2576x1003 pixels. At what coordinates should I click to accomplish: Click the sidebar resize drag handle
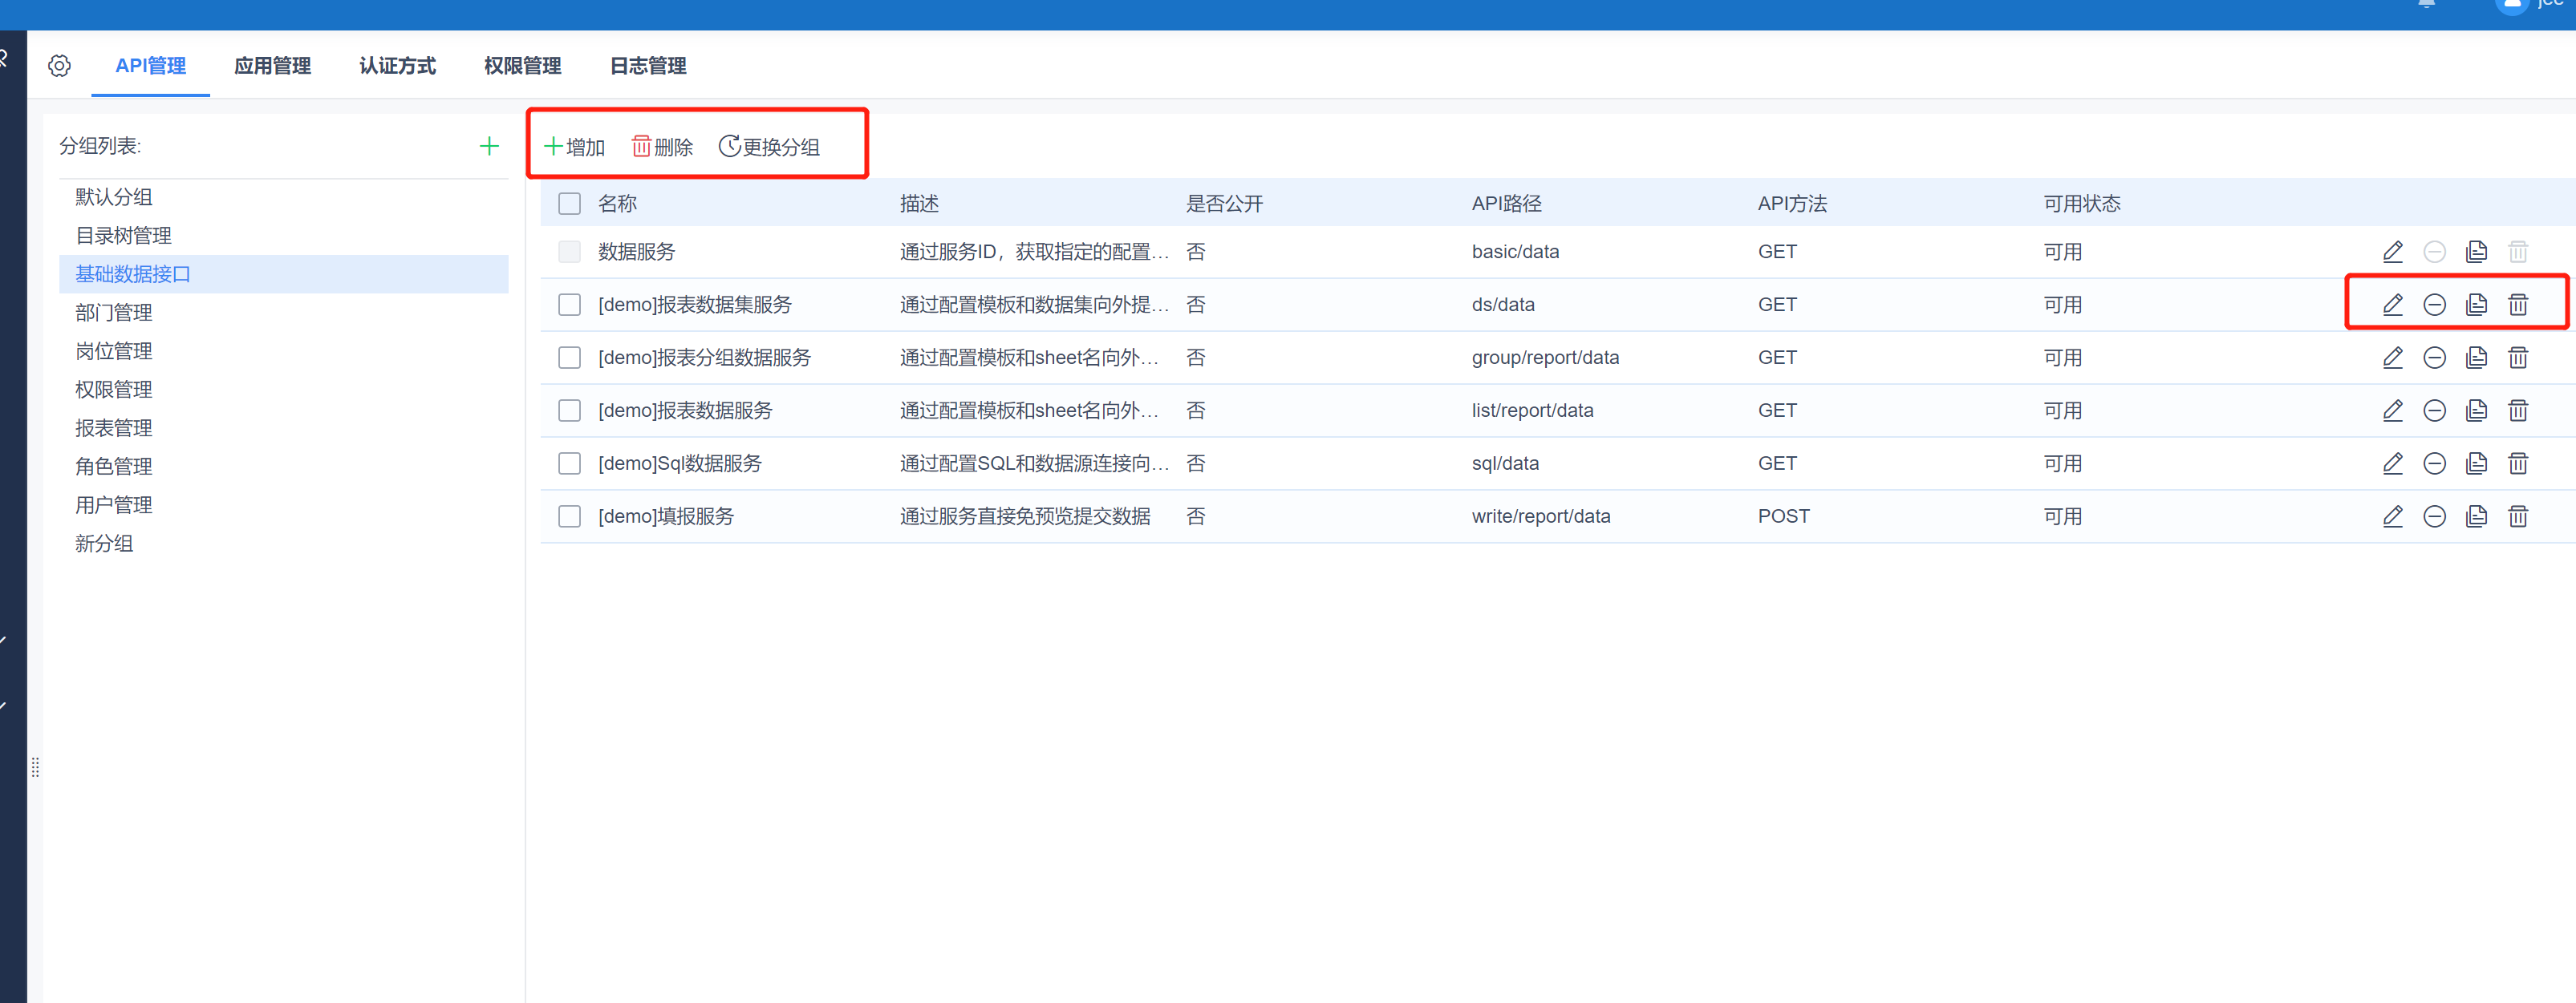click(x=35, y=767)
